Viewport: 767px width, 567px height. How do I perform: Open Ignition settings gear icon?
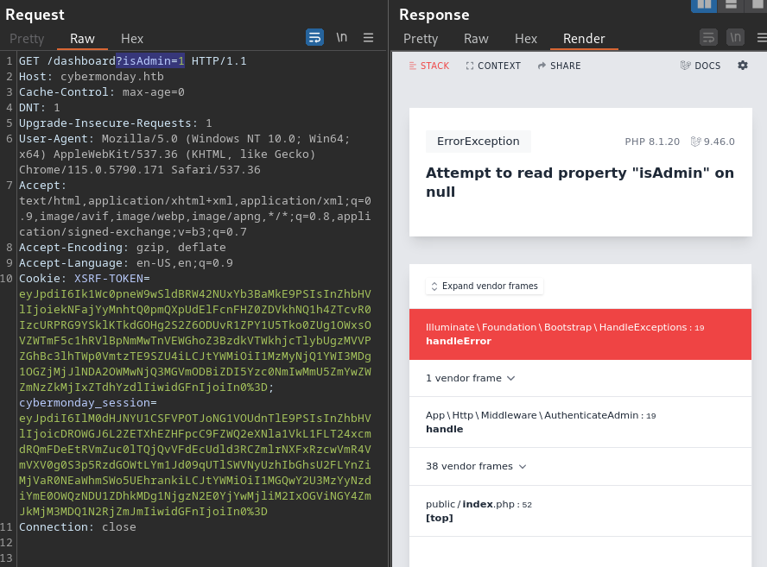pos(743,66)
